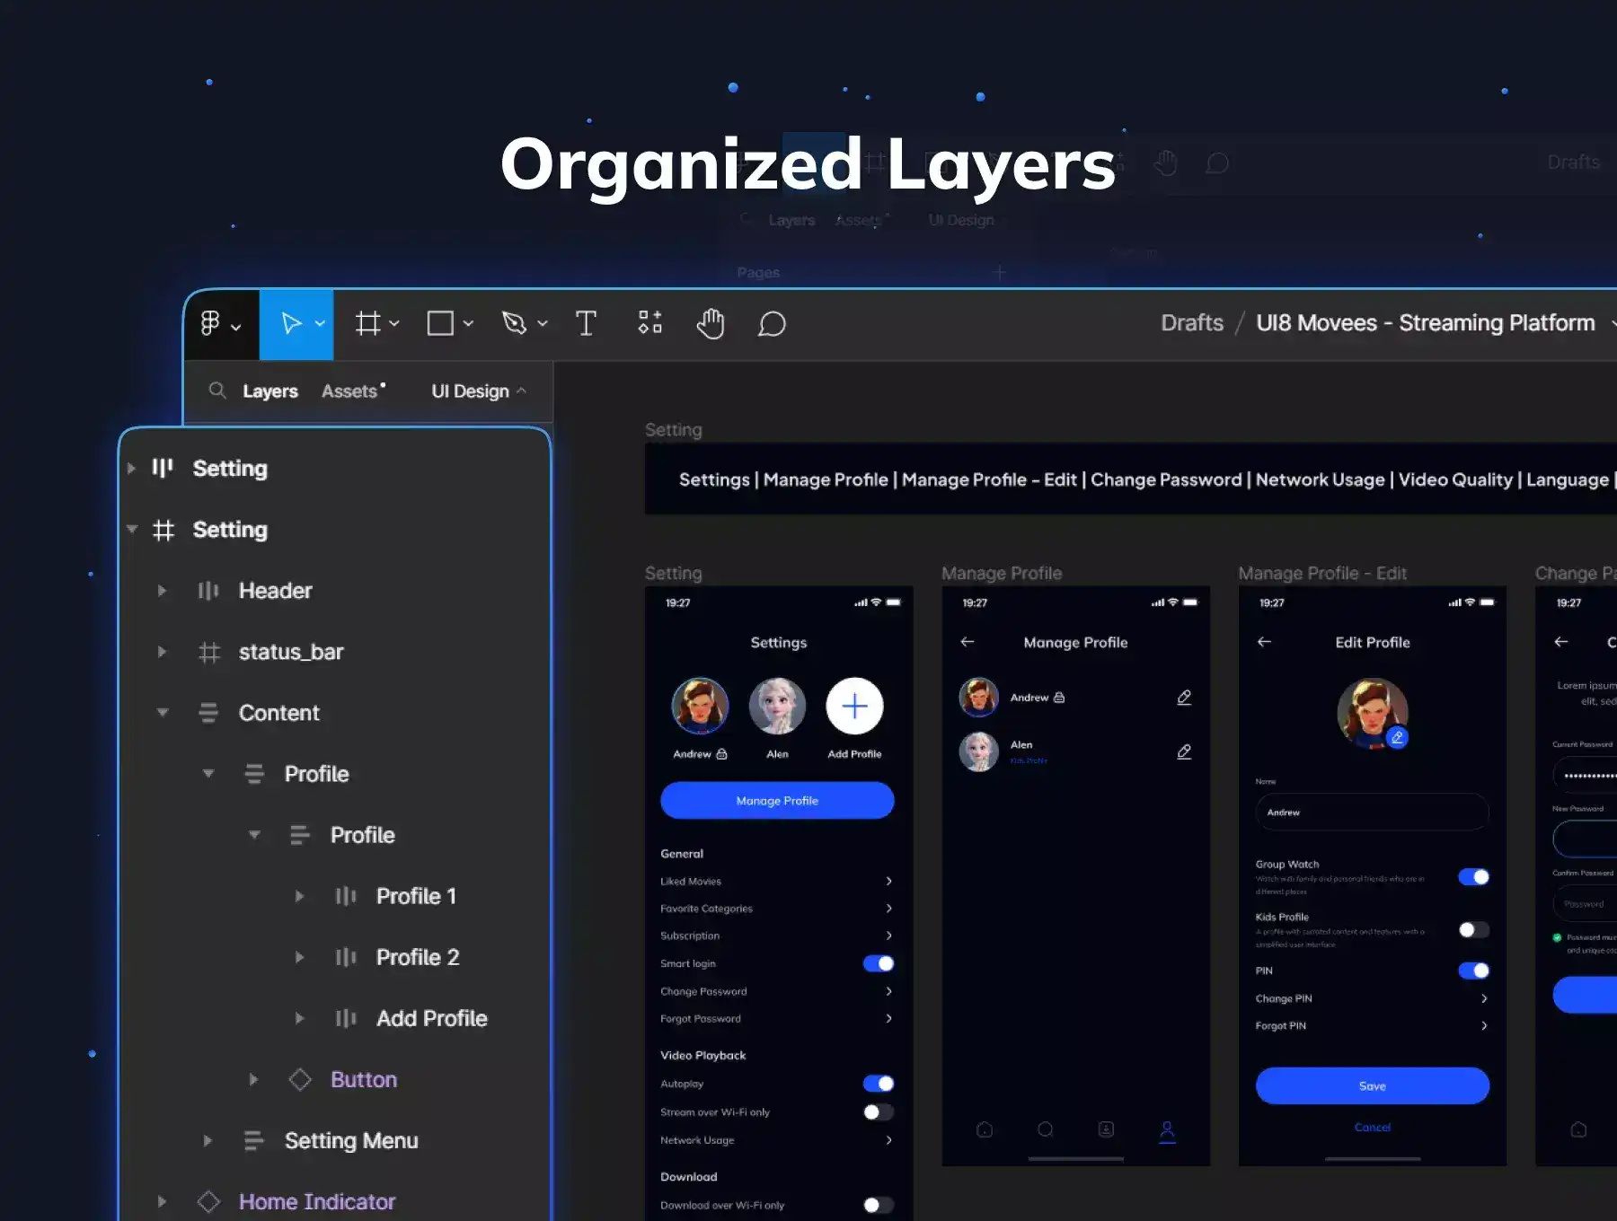Toggle the Autoplay switch
This screenshot has width=1617, height=1221.
point(878,1084)
